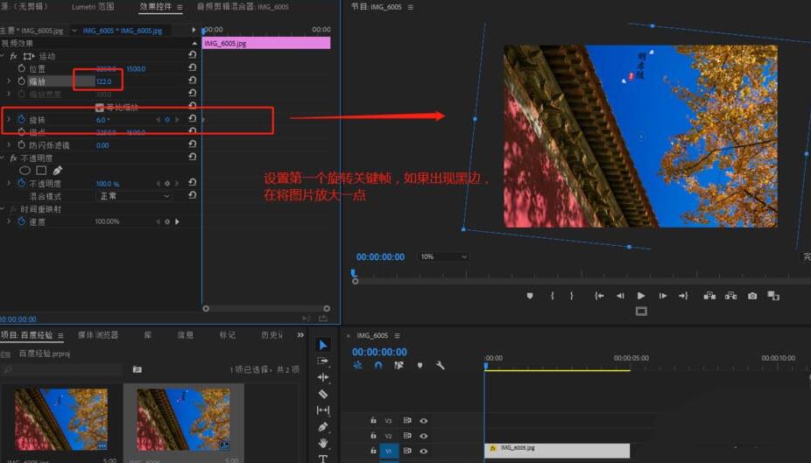Open the media browser tab
This screenshot has width=811, height=463.
(x=98, y=335)
